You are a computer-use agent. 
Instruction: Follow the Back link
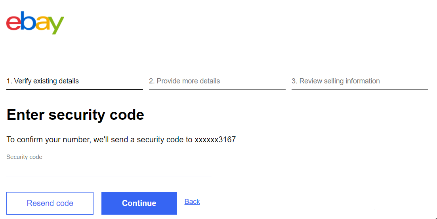192,202
